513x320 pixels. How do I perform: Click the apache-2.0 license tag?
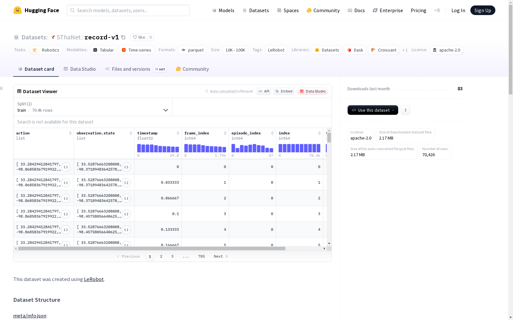447,50
